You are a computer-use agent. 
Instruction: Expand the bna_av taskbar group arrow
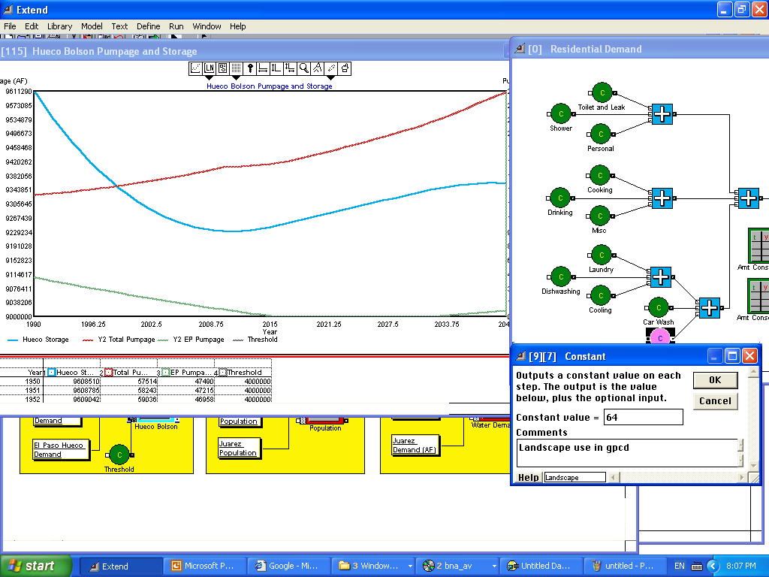pos(494,566)
